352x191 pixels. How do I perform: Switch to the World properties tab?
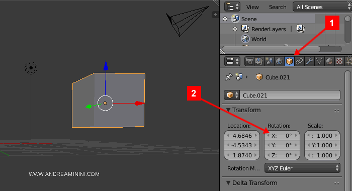tap(279, 61)
